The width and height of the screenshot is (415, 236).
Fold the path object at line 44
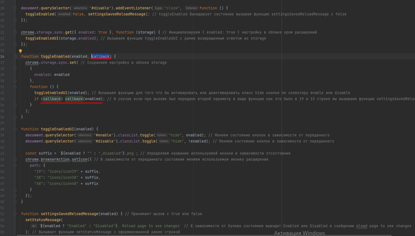(x=15, y=166)
